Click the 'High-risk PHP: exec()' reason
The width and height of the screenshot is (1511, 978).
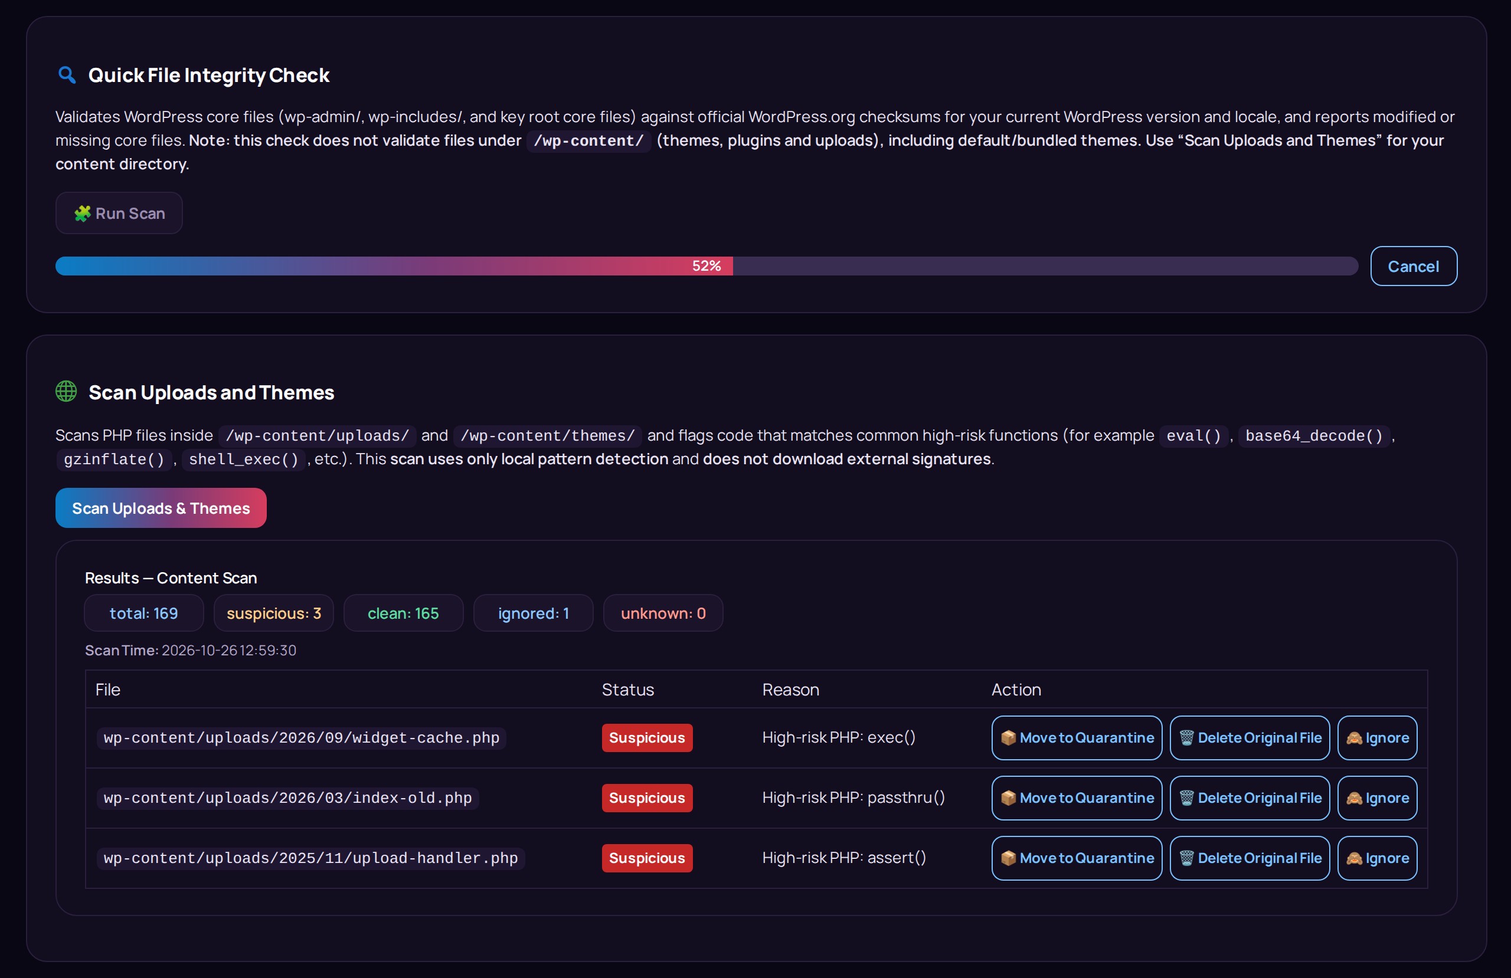pyautogui.click(x=839, y=737)
